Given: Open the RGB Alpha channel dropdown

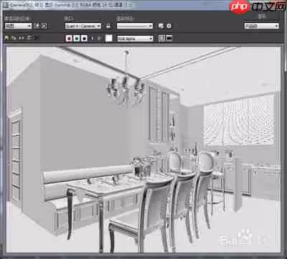Looking at the screenshot, I should click(136, 38).
